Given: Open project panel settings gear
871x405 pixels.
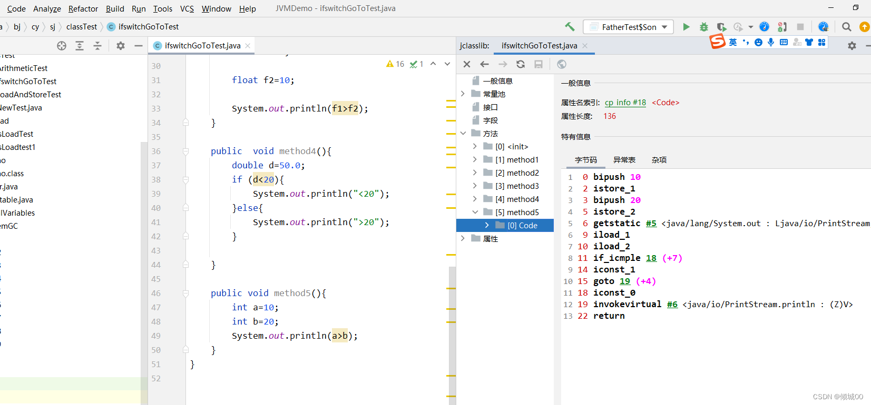Looking at the screenshot, I should click(121, 46).
